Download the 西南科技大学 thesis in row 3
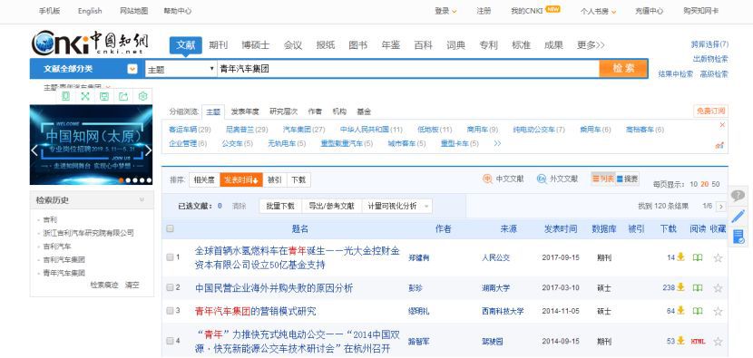 tap(680, 311)
